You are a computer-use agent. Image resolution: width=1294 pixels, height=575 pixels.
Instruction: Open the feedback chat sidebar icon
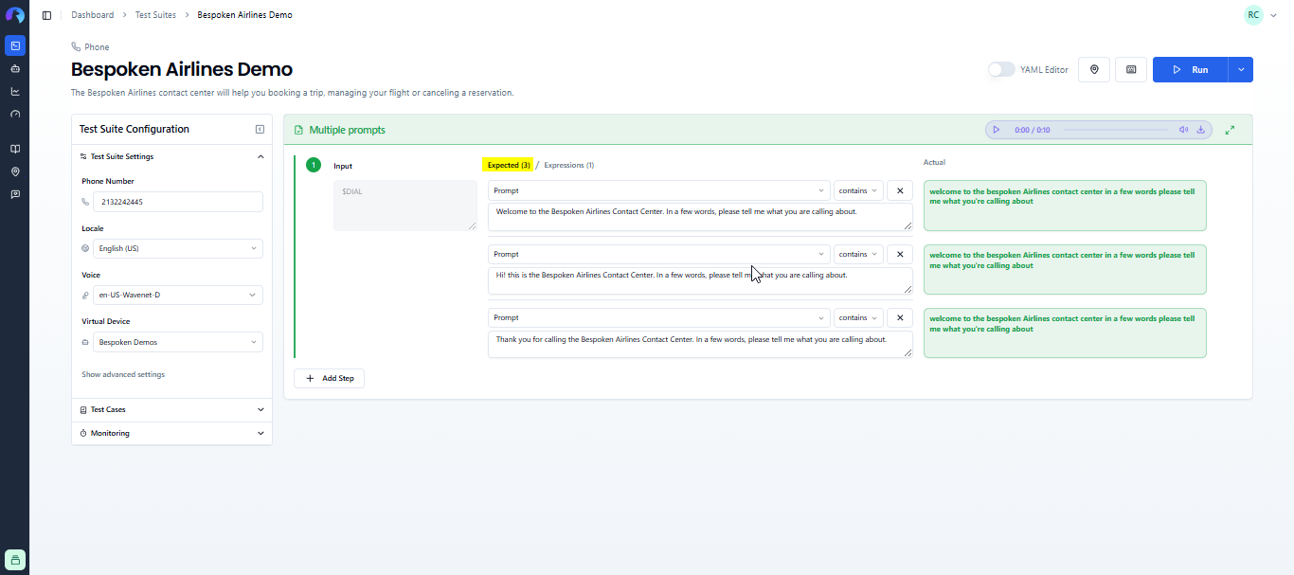(x=14, y=194)
